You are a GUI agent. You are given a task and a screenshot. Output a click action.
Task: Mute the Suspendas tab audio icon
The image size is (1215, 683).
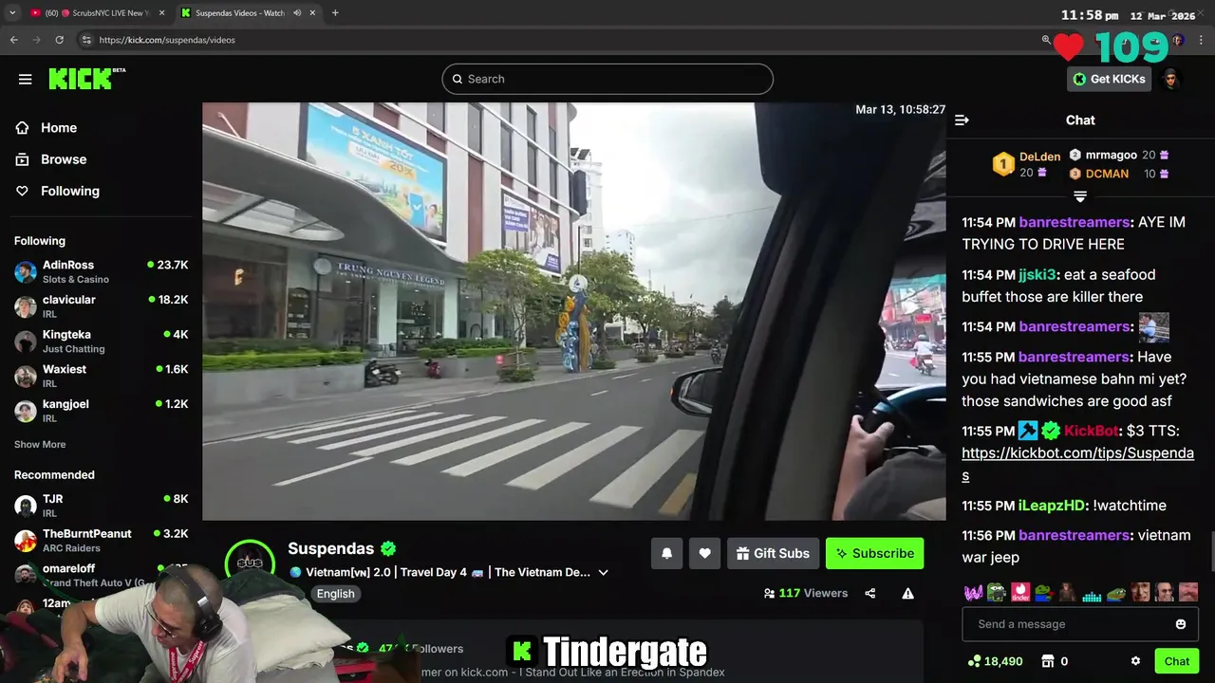click(x=297, y=13)
